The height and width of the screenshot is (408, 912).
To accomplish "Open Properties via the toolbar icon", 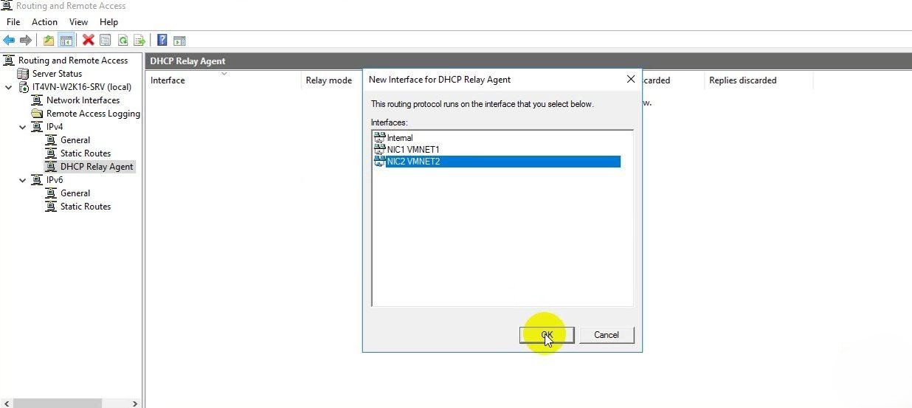I will (x=106, y=40).
